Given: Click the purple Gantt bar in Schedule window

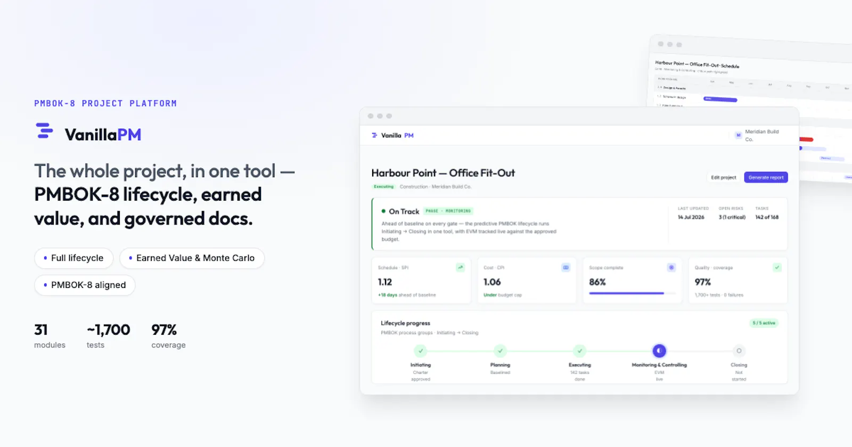Looking at the screenshot, I should pyautogui.click(x=720, y=99).
